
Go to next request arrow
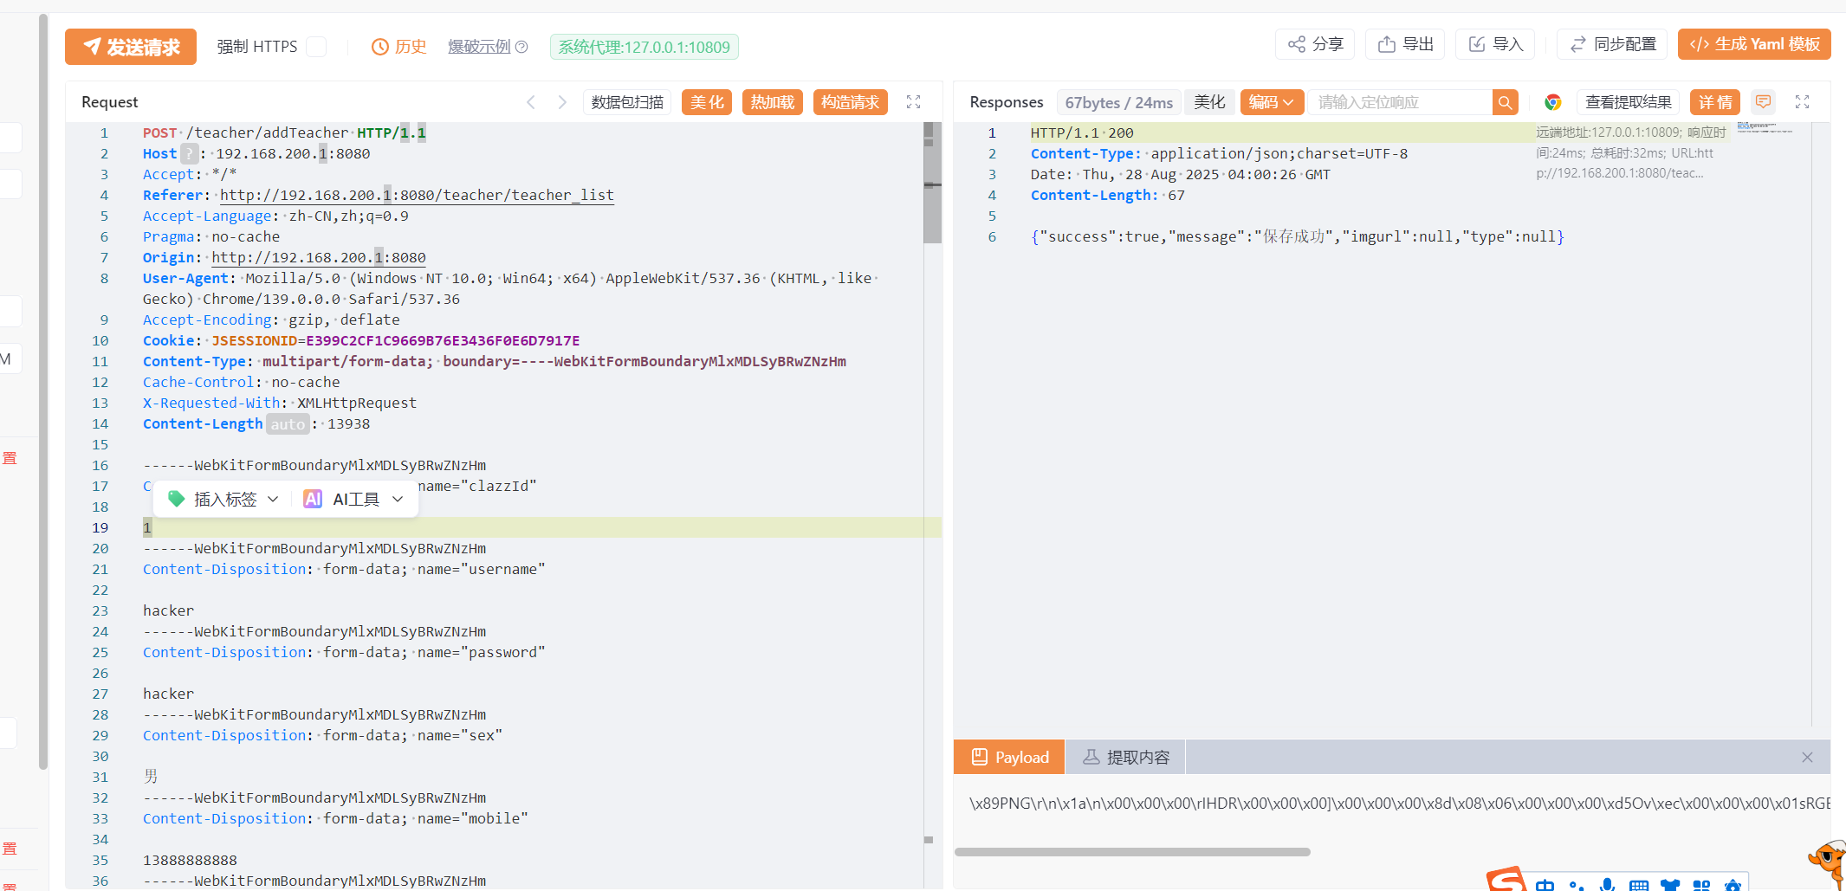[x=562, y=102]
